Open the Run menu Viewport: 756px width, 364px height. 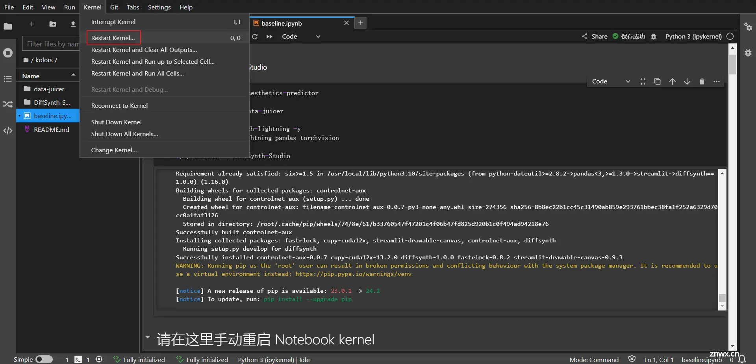[x=69, y=7]
